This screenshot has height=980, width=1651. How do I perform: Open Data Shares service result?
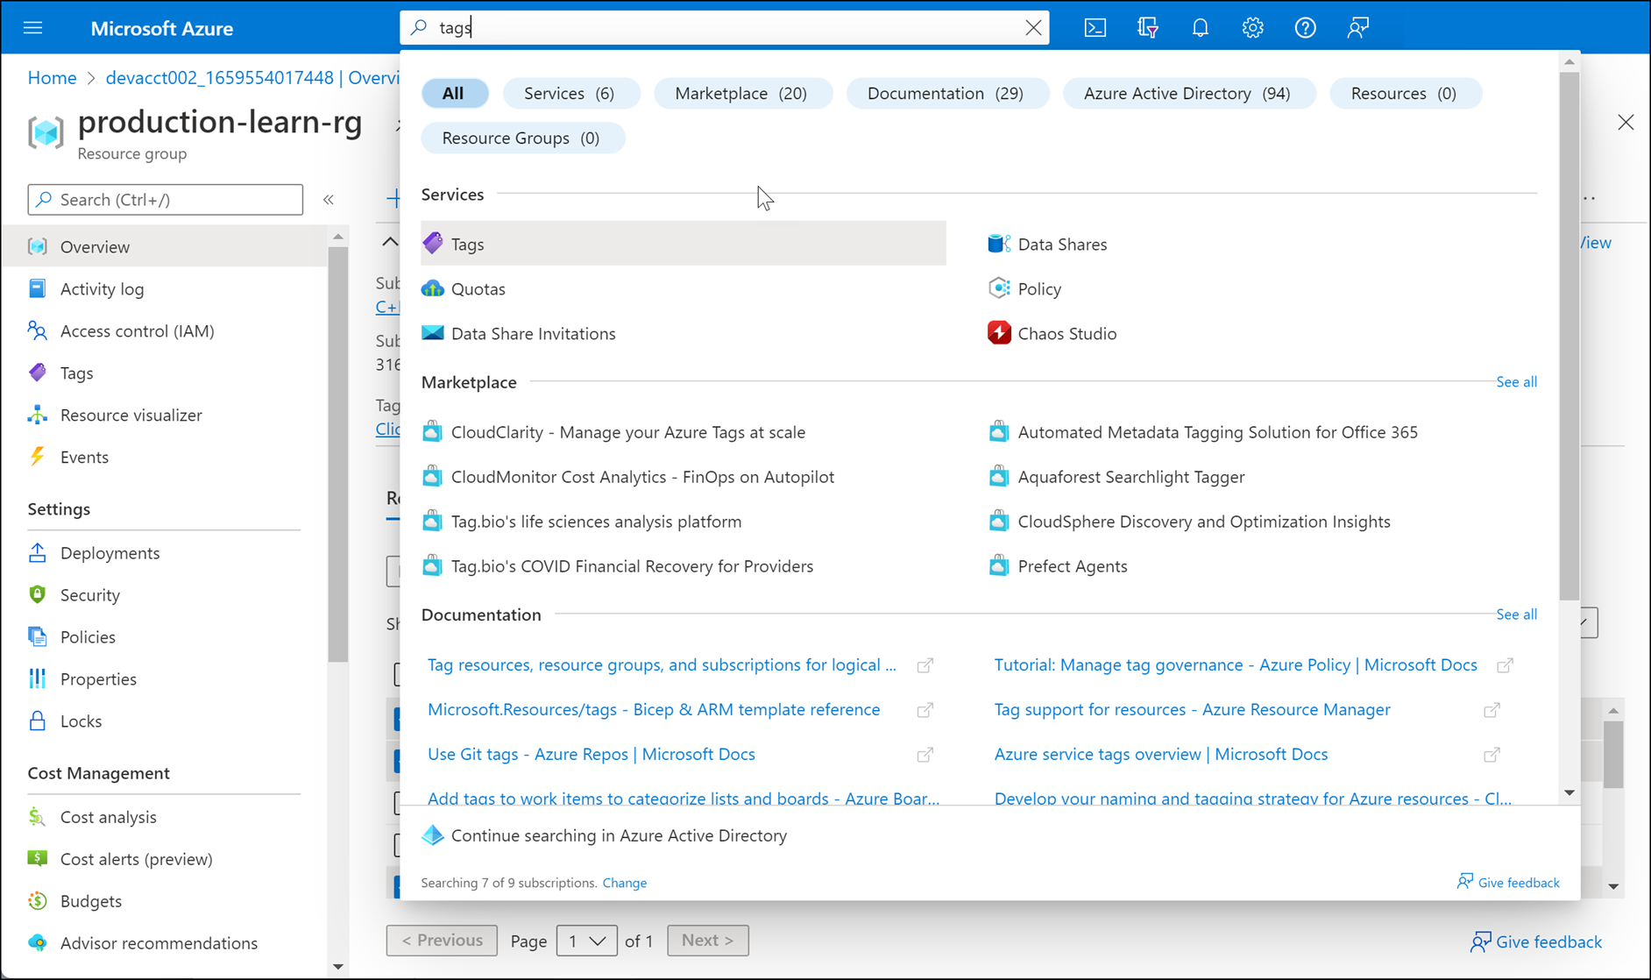pos(1046,244)
